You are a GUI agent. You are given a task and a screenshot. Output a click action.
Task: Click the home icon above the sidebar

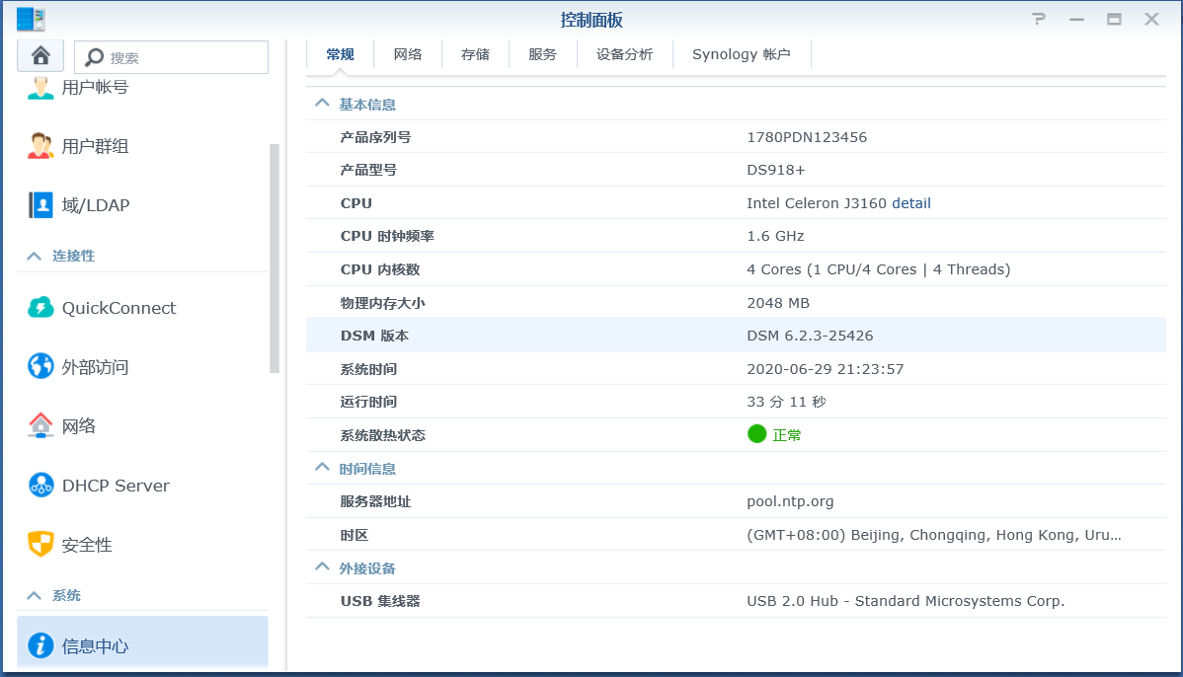40,56
